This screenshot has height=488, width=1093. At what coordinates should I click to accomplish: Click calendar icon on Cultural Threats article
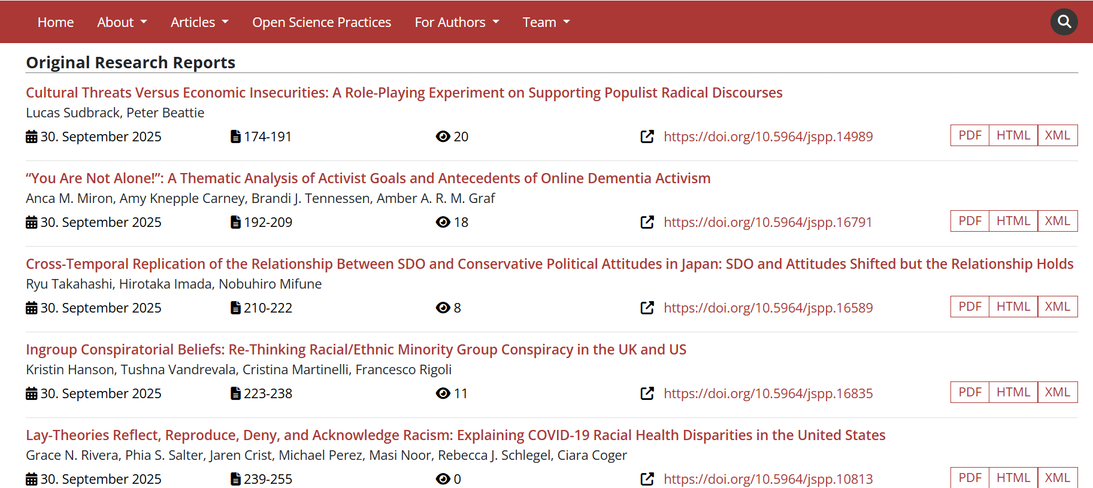32,137
